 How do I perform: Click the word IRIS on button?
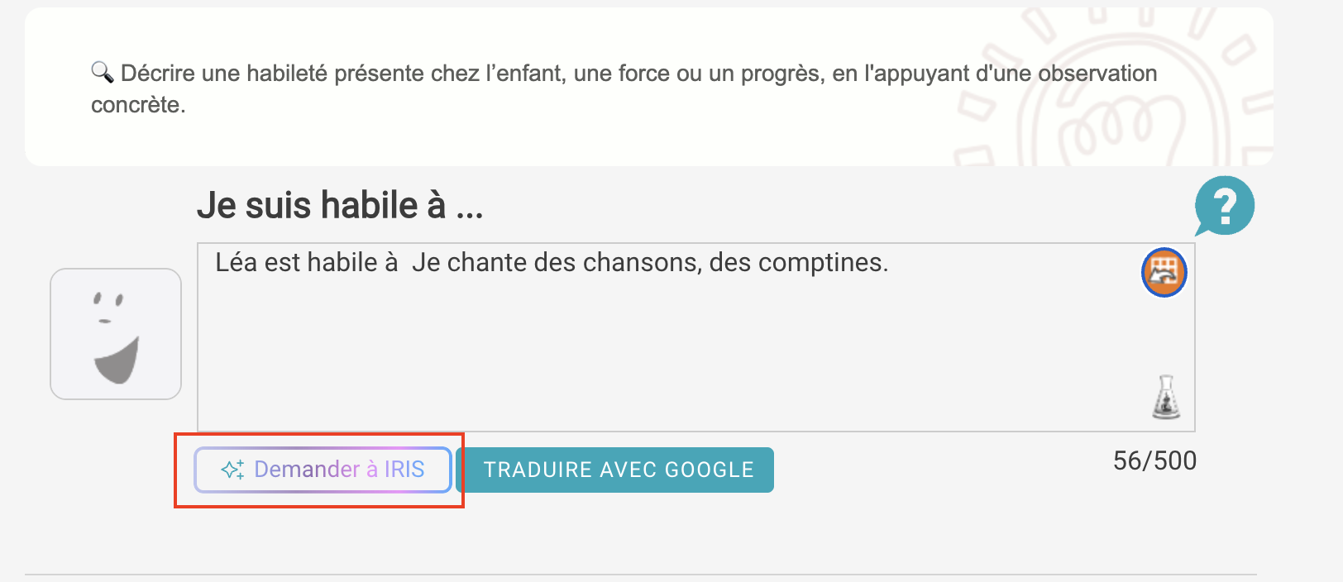point(404,470)
